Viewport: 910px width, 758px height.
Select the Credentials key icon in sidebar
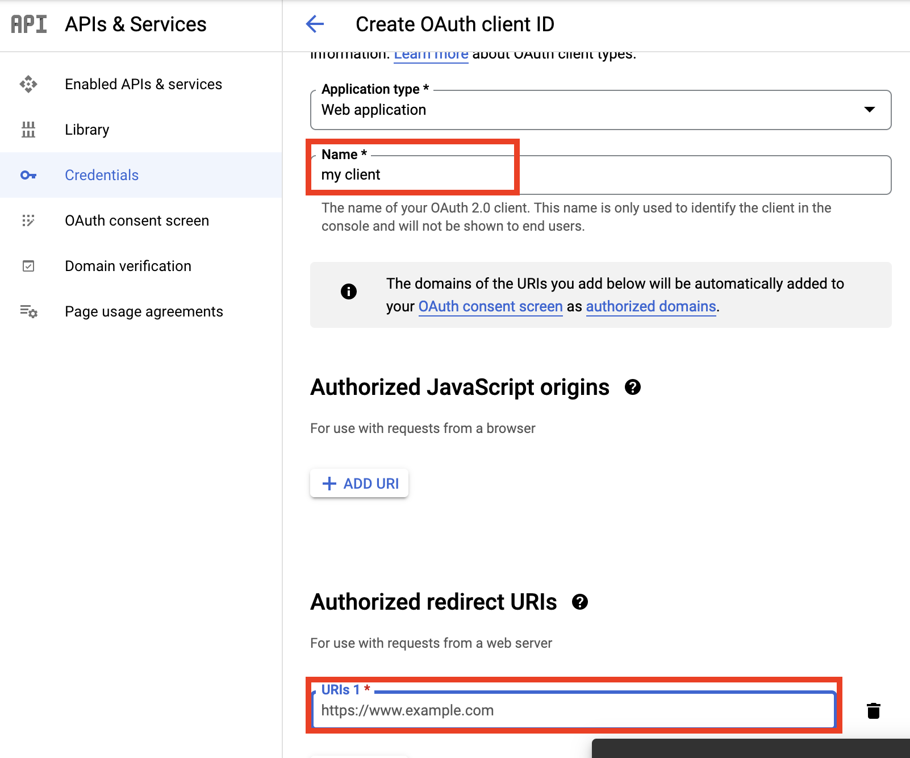point(28,175)
